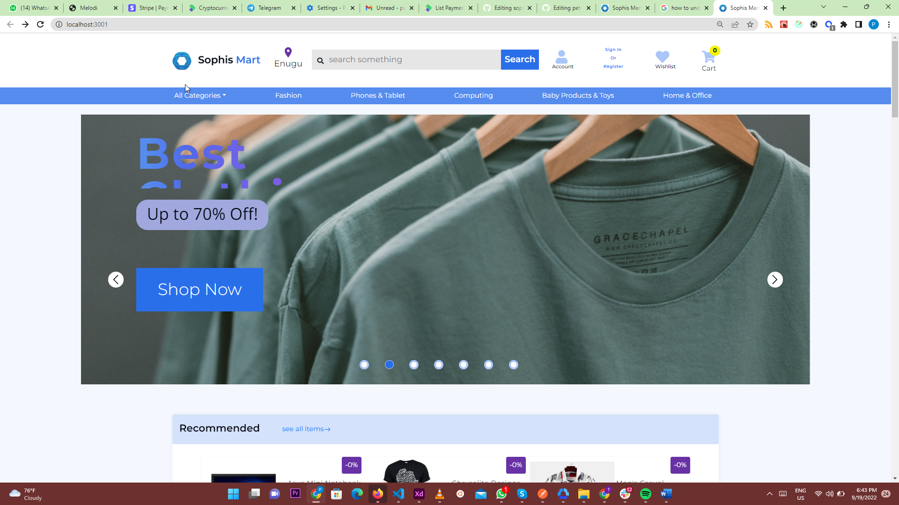Select the last carousel indicator dot
Image resolution: width=899 pixels, height=505 pixels.
(x=513, y=364)
